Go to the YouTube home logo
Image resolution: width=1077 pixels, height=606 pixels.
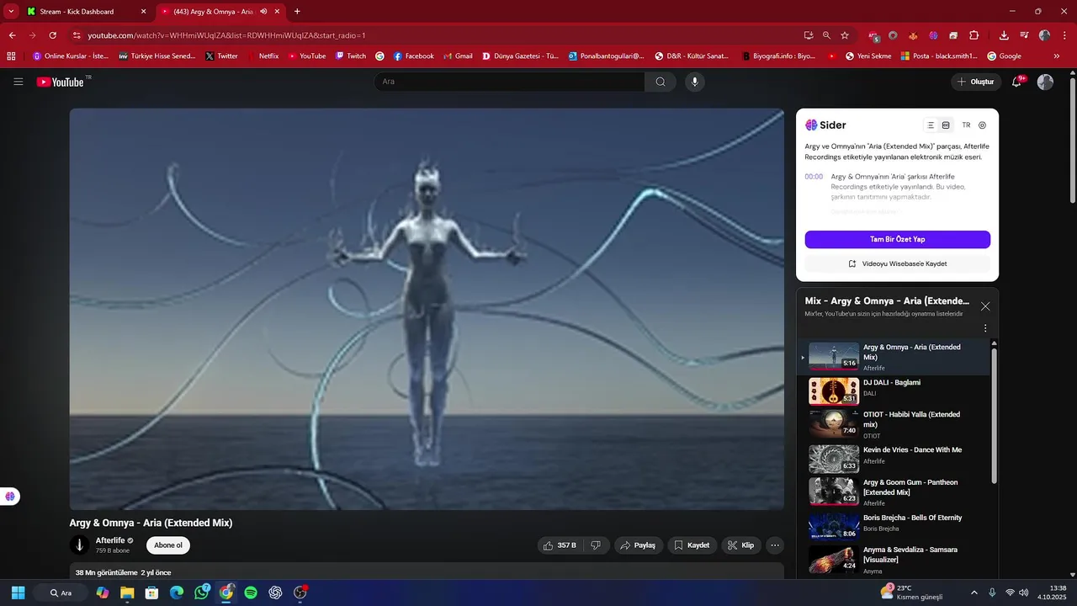[61, 82]
